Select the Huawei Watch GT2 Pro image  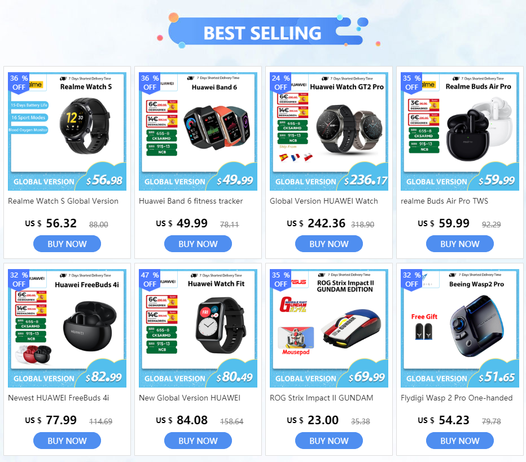(328, 131)
